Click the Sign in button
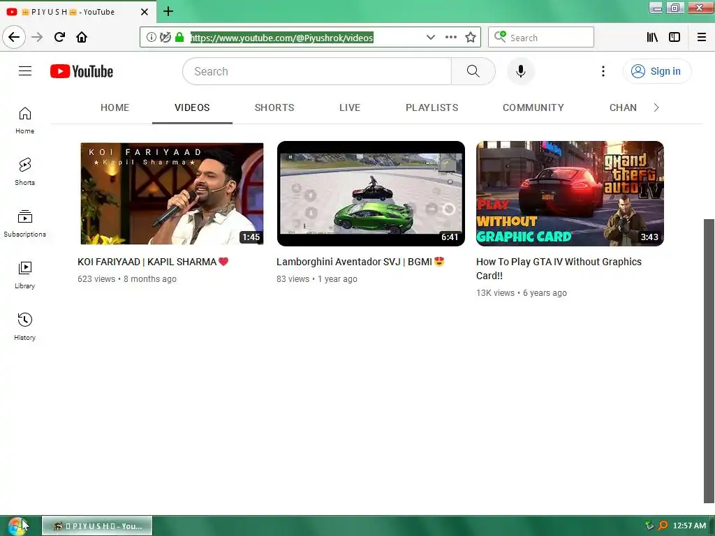 pyautogui.click(x=656, y=71)
